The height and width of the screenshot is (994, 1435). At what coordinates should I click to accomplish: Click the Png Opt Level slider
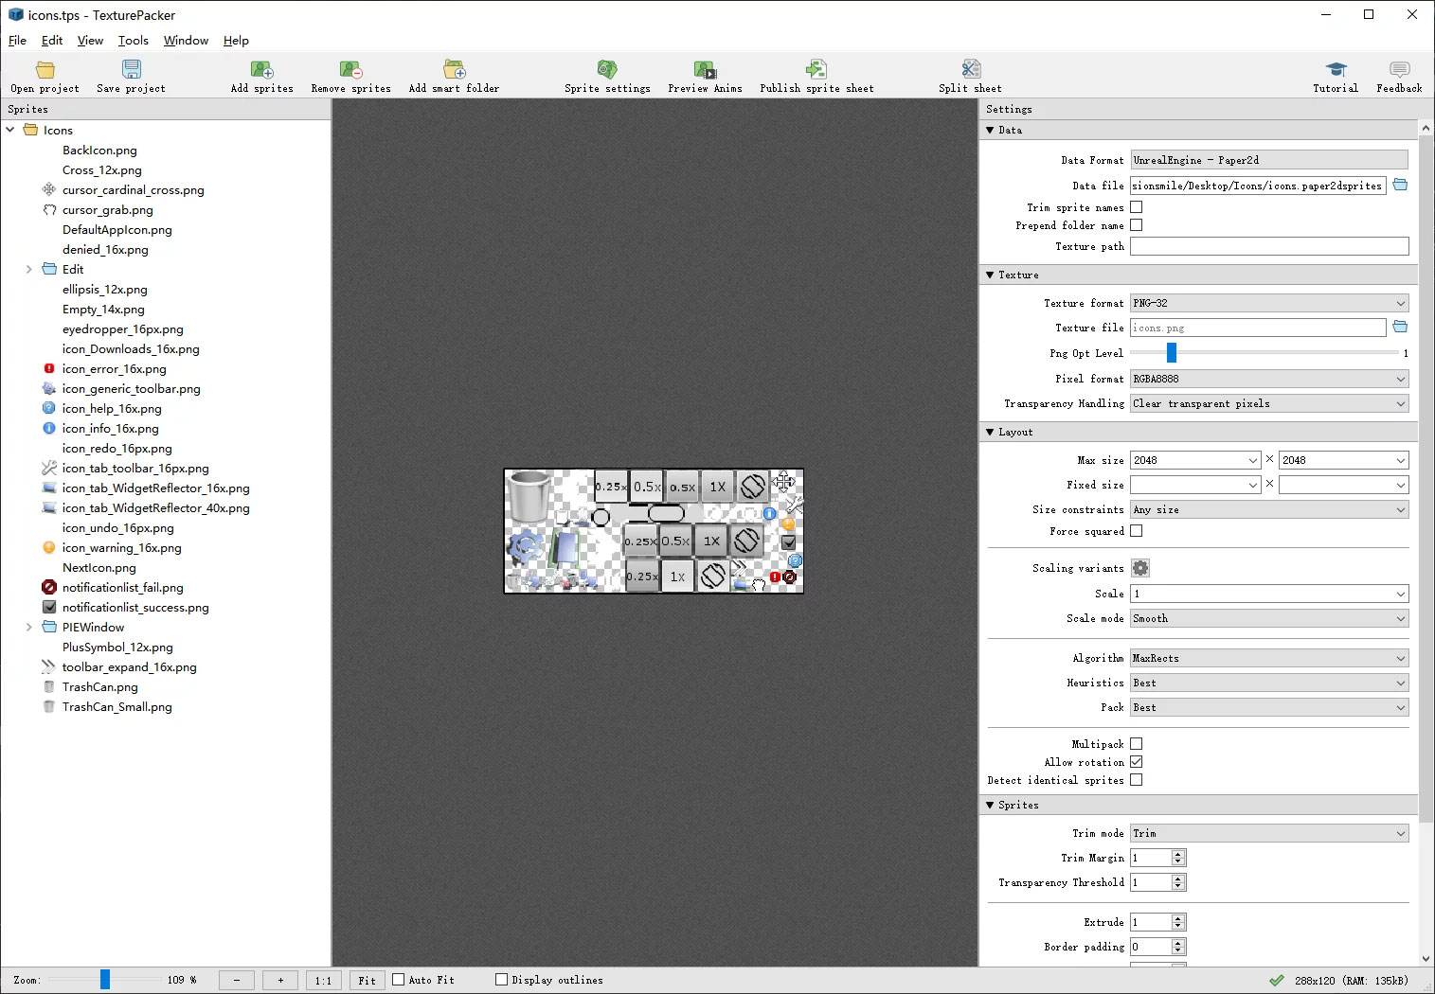(x=1172, y=353)
